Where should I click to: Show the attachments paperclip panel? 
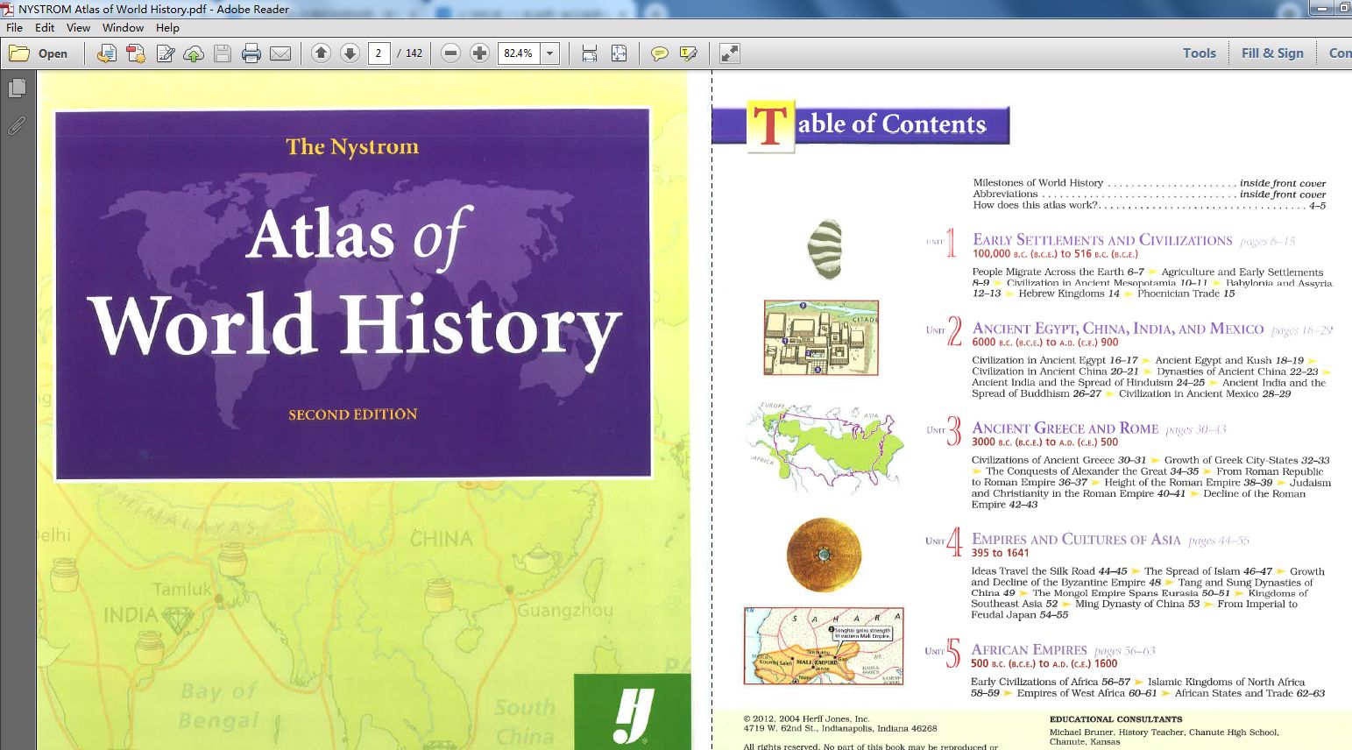17,125
